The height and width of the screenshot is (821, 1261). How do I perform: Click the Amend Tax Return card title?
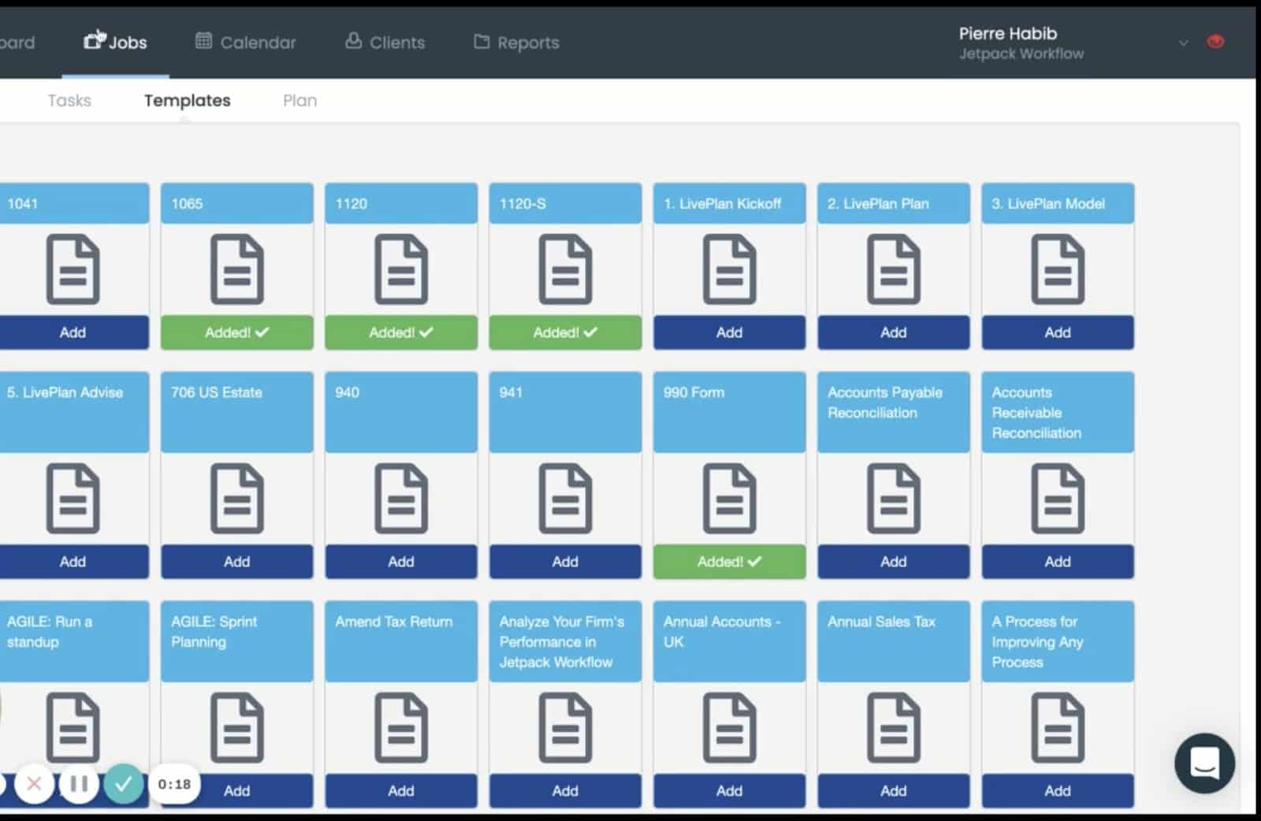394,622
